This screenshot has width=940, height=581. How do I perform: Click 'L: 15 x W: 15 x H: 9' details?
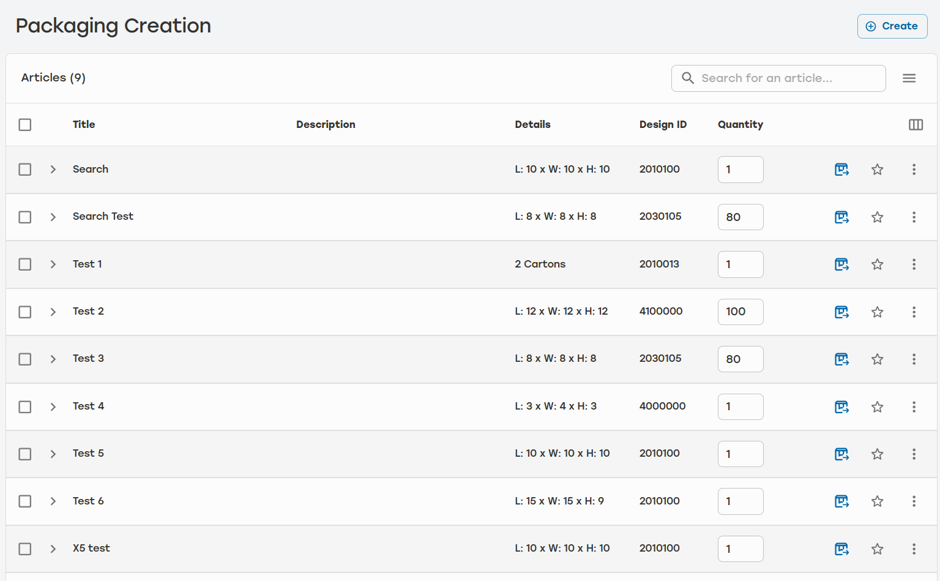[x=559, y=501]
